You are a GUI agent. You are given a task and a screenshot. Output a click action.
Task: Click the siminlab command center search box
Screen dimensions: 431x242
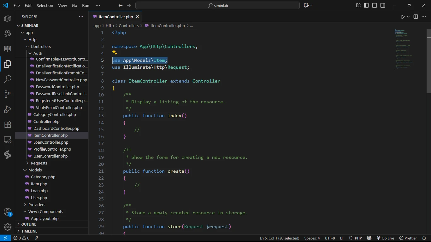coord(217,5)
